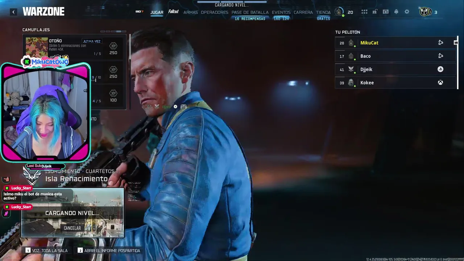Select Baco in squad list

point(395,56)
